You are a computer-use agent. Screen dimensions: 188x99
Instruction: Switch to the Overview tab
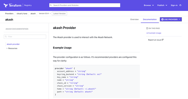pos(134,19)
